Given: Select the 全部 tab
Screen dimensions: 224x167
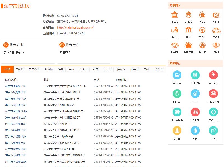Looking at the screenshot, I should (7, 69).
